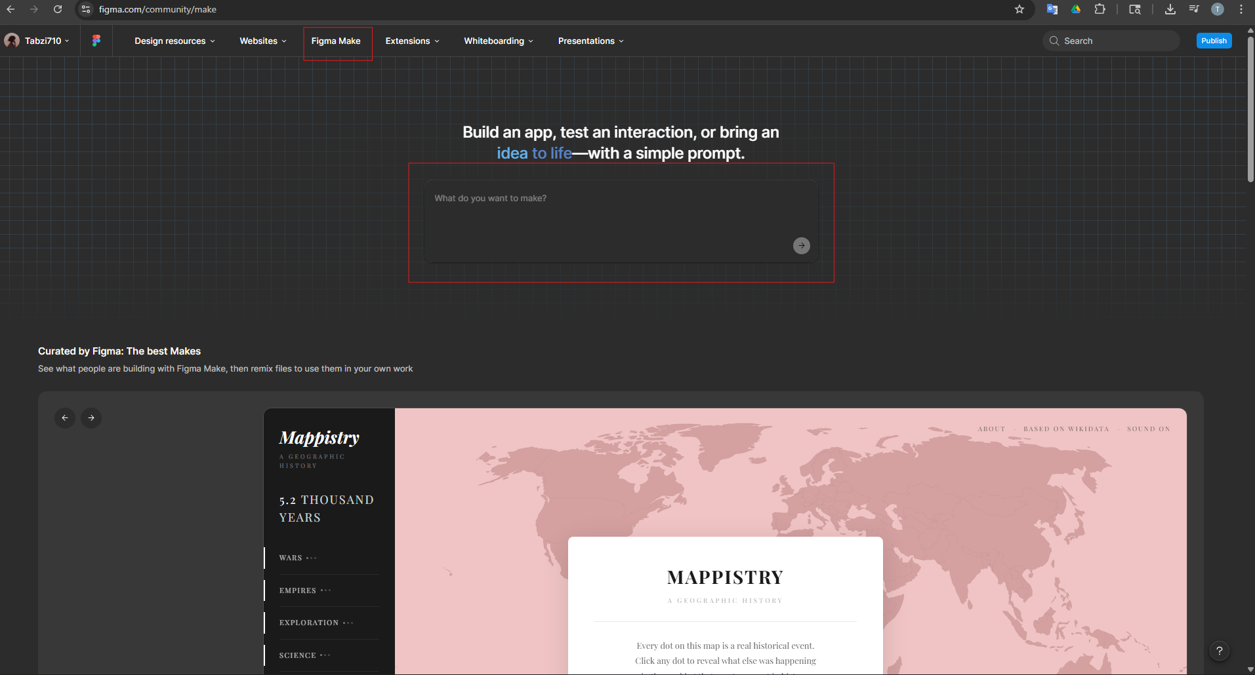This screenshot has height=675, width=1255.
Task: Show next curated Make with right arrow
Action: pos(91,418)
